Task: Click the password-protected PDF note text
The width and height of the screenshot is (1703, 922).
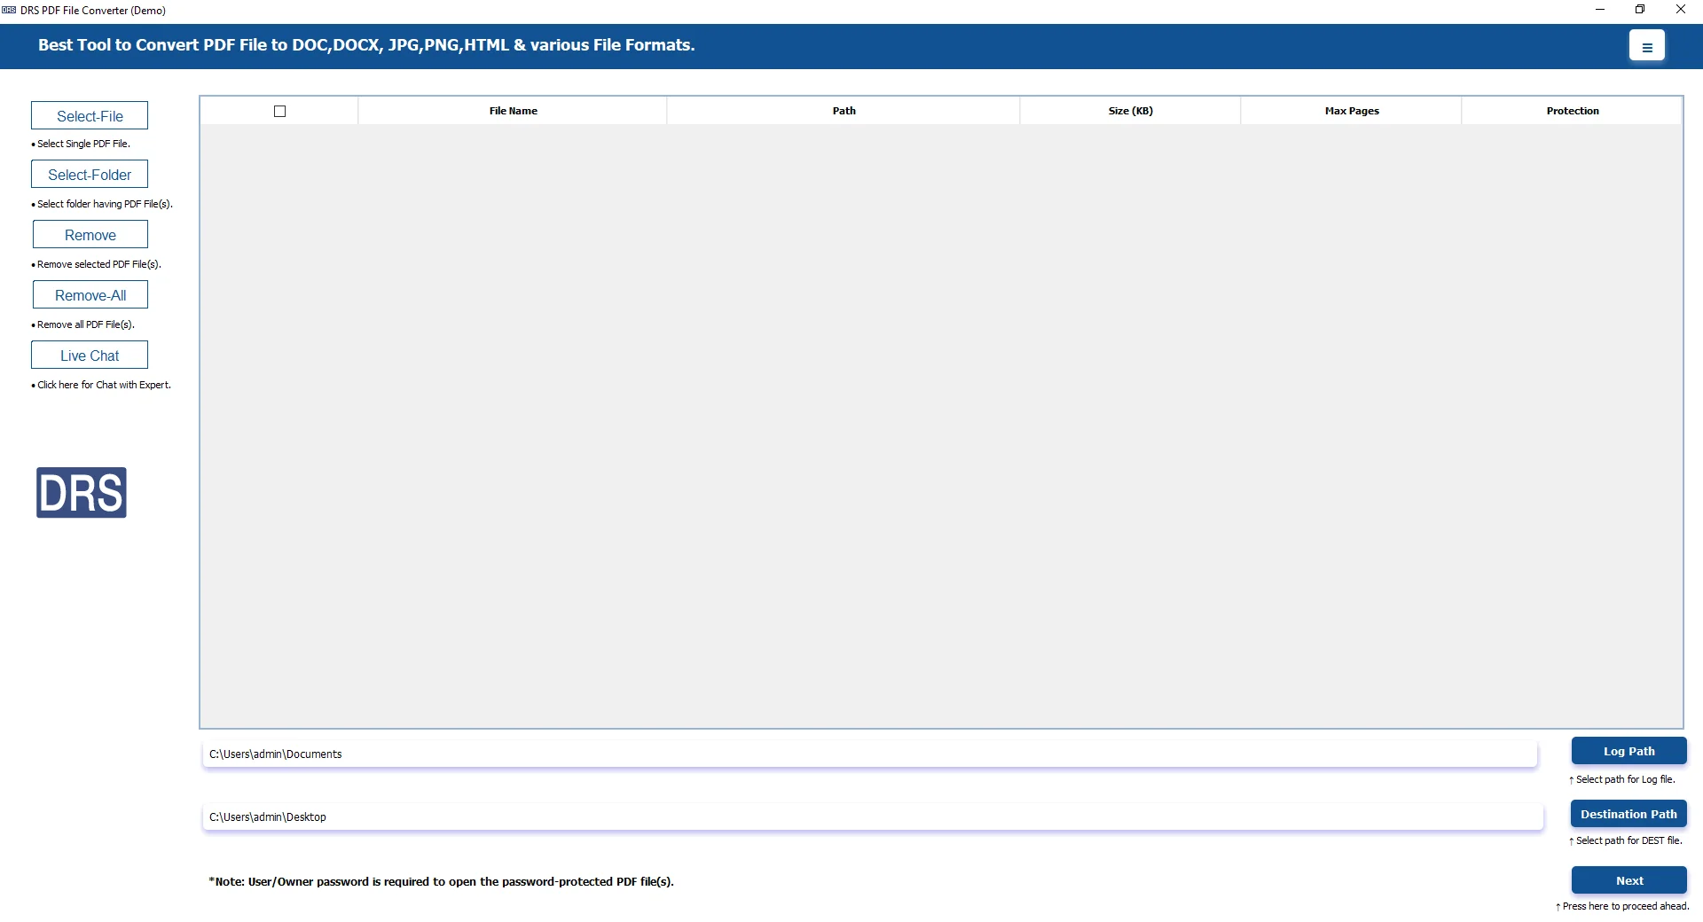Action: coord(441,881)
